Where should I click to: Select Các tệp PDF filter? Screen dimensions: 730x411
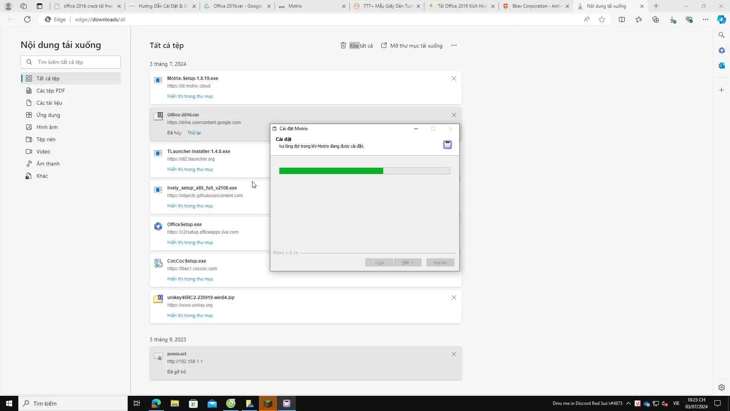pyautogui.click(x=51, y=91)
